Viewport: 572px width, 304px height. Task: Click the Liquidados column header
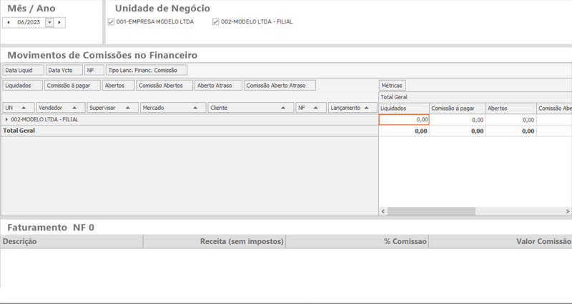coord(404,108)
